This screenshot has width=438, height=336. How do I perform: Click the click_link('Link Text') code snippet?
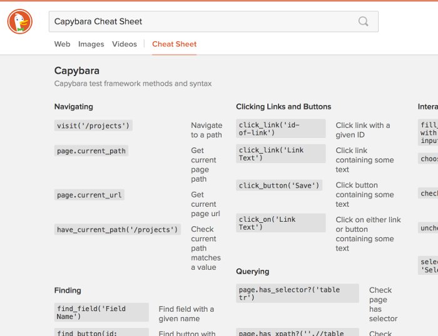pos(281,154)
